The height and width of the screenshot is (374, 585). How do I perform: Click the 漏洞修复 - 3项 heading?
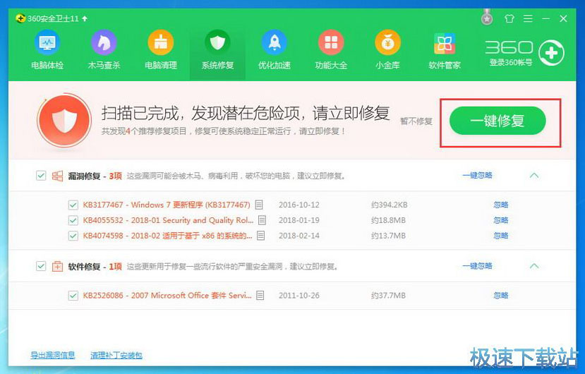click(x=95, y=176)
